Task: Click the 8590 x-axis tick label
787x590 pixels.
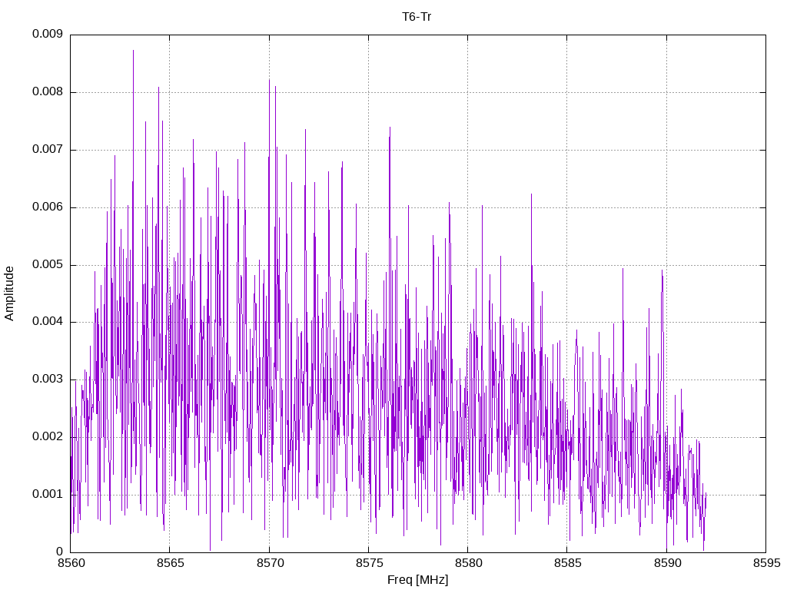Action: click(x=667, y=563)
